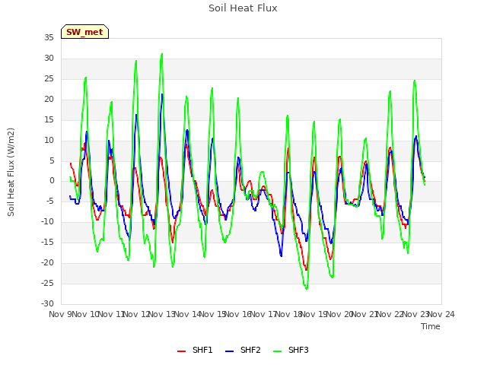The height and width of the screenshot is (365, 487).
Task: Click the y-axis tick label 0
Action: point(52,181)
